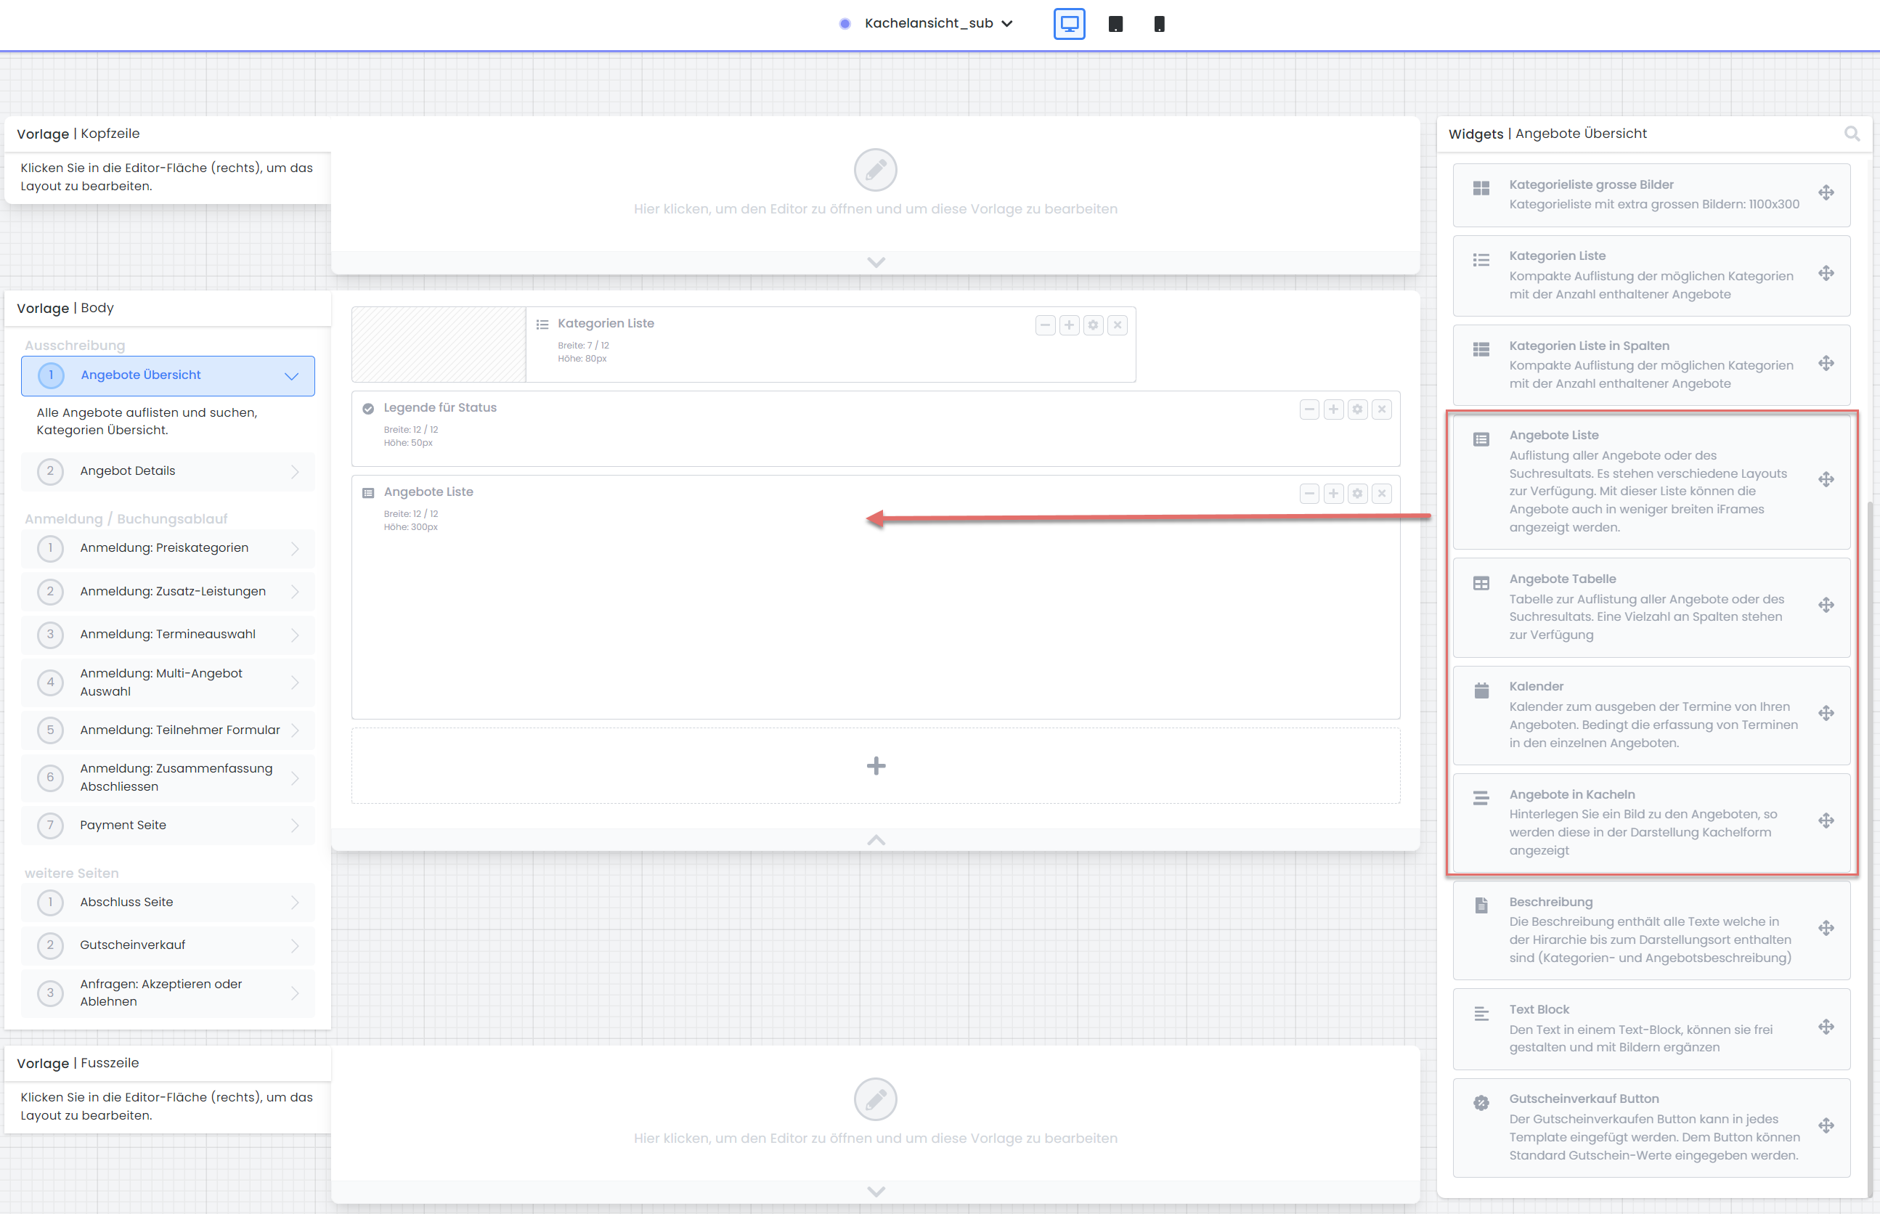Viewport: 1880px width, 1214px height.
Task: Expand Kopfzeile panel with bottom chevron
Action: point(875,263)
